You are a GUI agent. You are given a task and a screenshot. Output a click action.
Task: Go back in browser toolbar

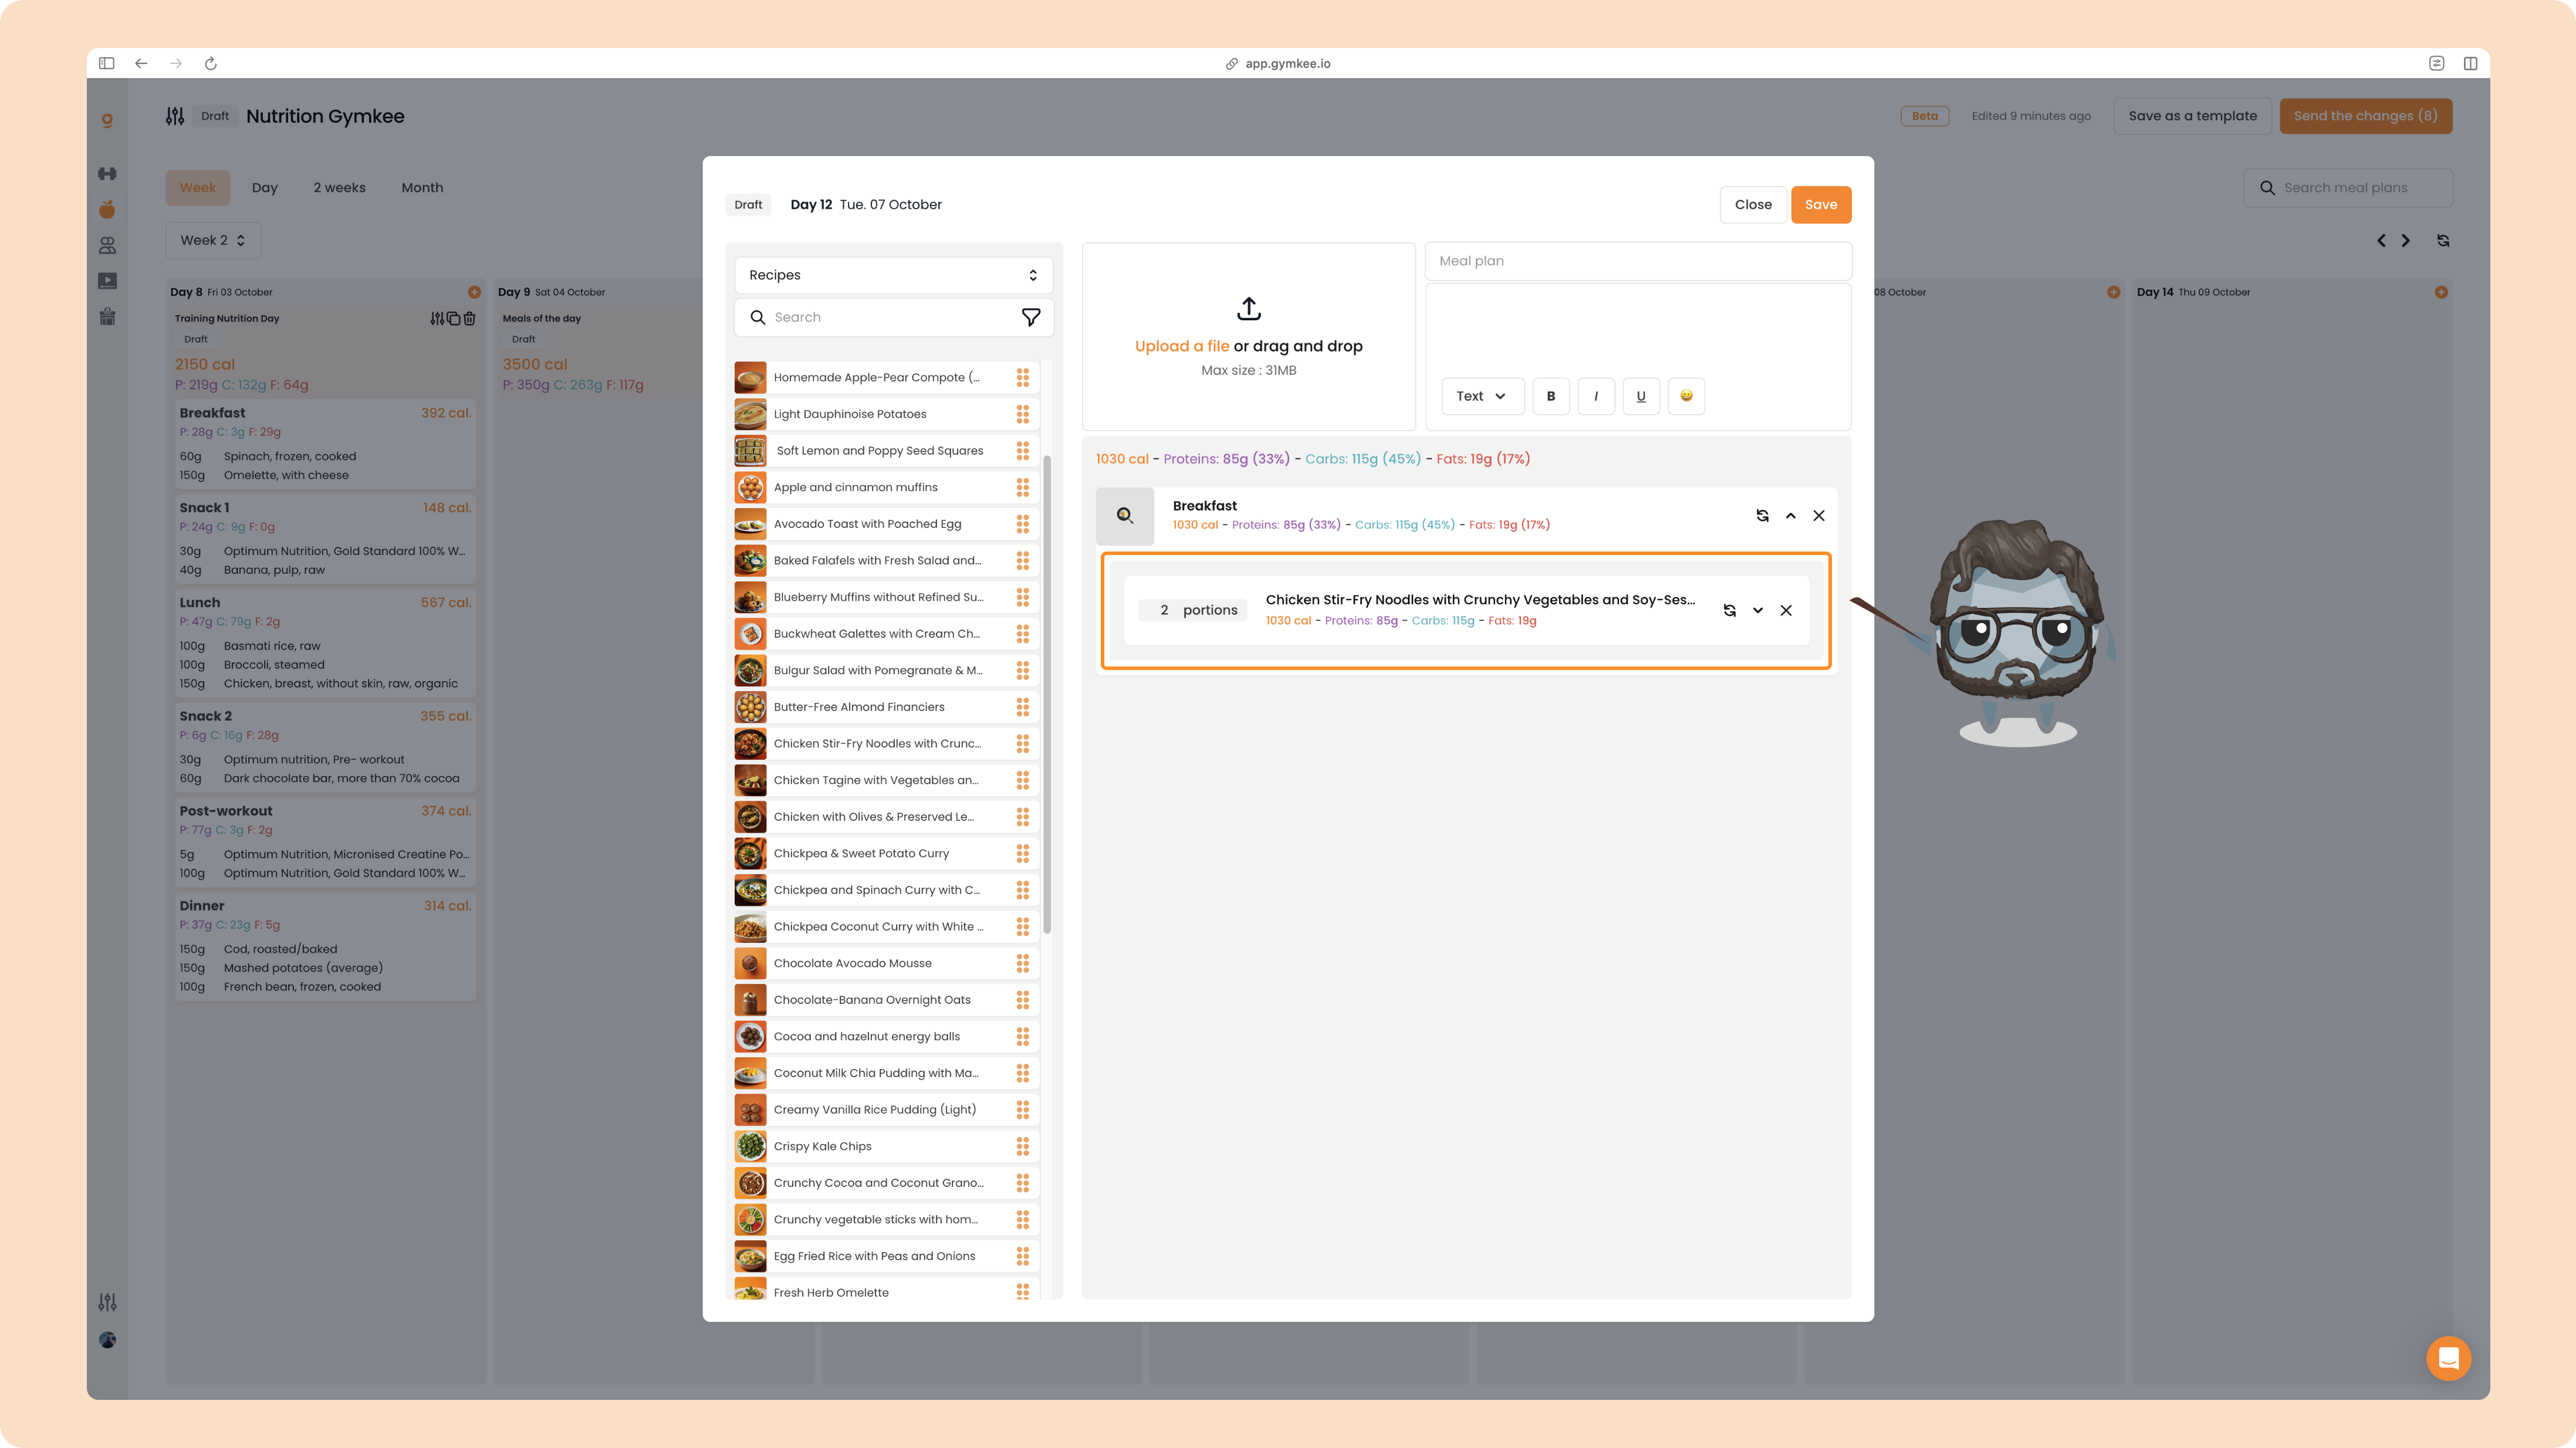[141, 63]
